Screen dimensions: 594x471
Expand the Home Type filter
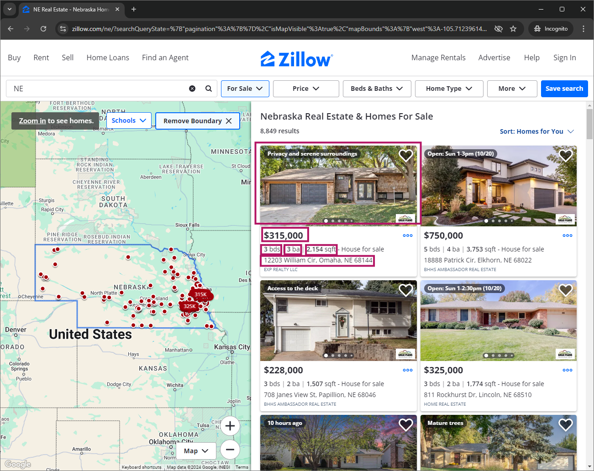(449, 89)
